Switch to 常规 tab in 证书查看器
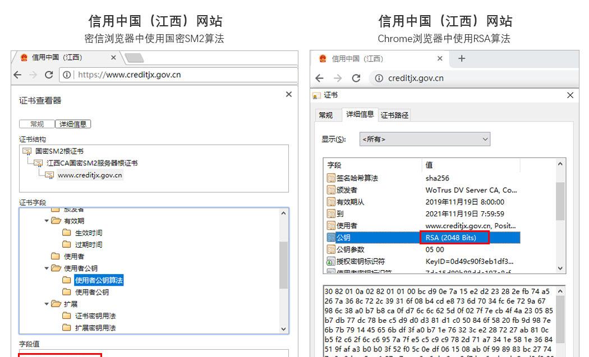Screen dimensions: 589x357 click(x=37, y=124)
